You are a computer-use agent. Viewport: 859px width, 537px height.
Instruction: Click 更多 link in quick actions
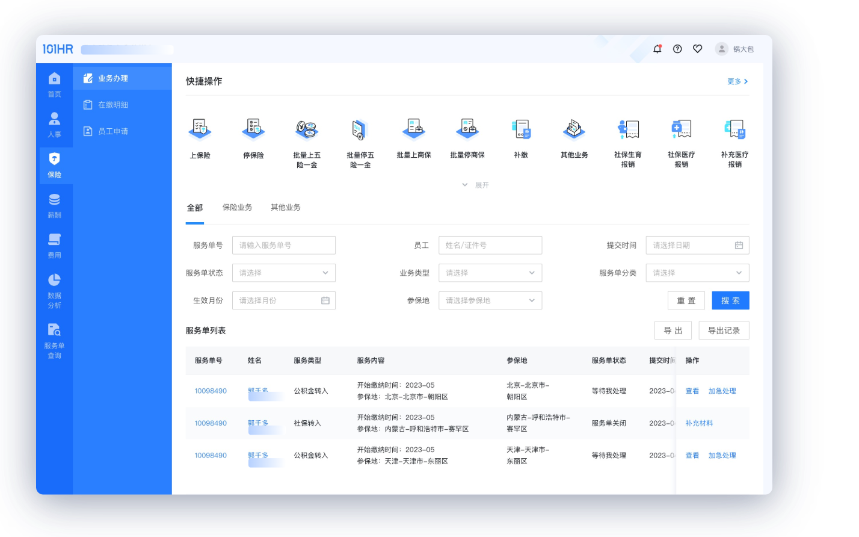click(737, 81)
